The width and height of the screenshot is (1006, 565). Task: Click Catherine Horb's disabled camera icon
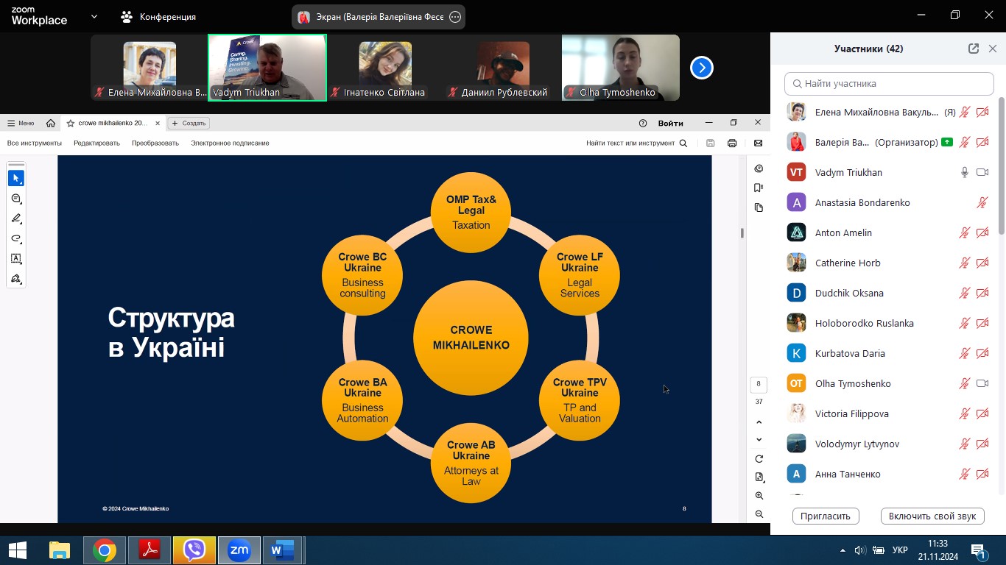[982, 263]
